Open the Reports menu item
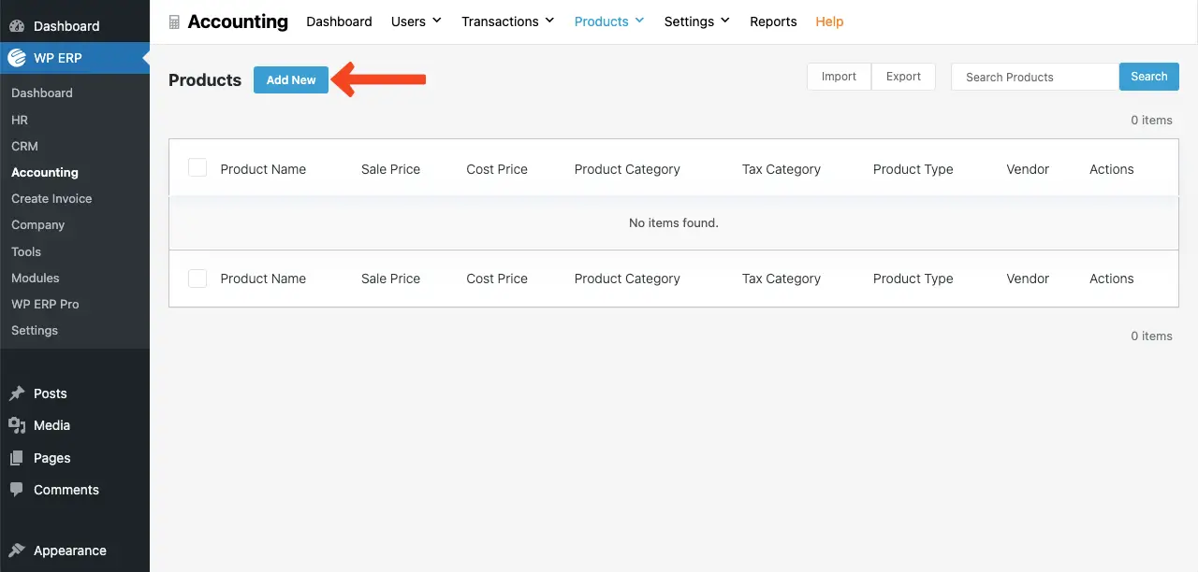The image size is (1198, 572). point(773,21)
